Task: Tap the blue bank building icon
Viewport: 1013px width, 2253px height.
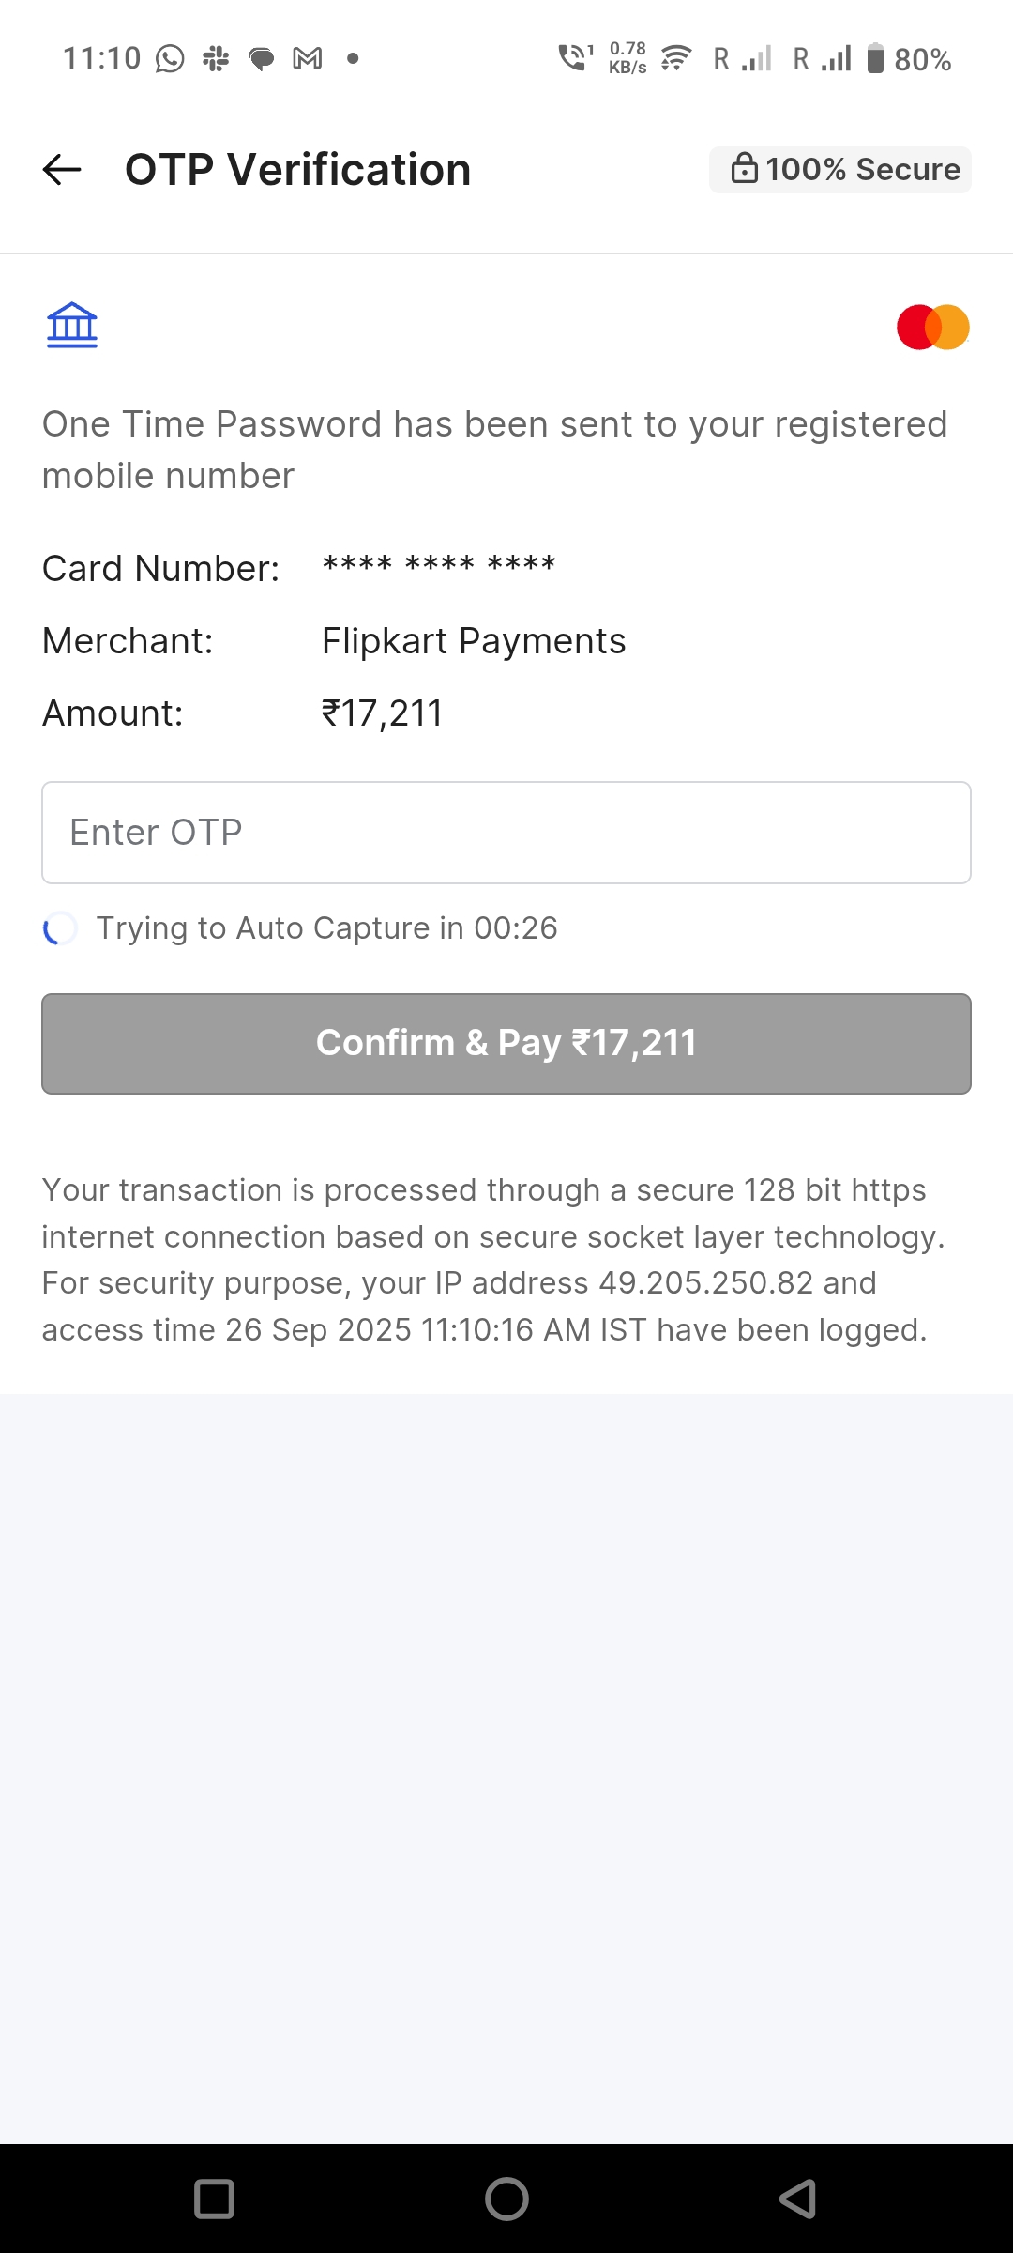Action: coord(72,325)
